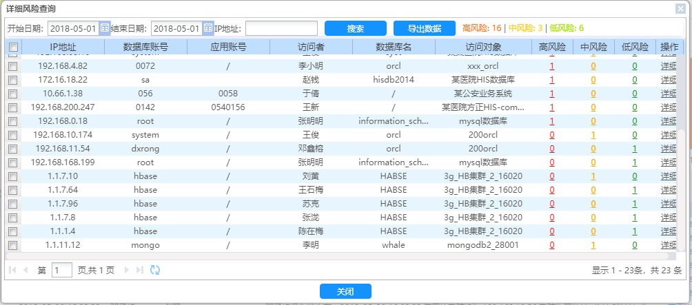
Task: Go to last page arrow icon
Action: 140,271
